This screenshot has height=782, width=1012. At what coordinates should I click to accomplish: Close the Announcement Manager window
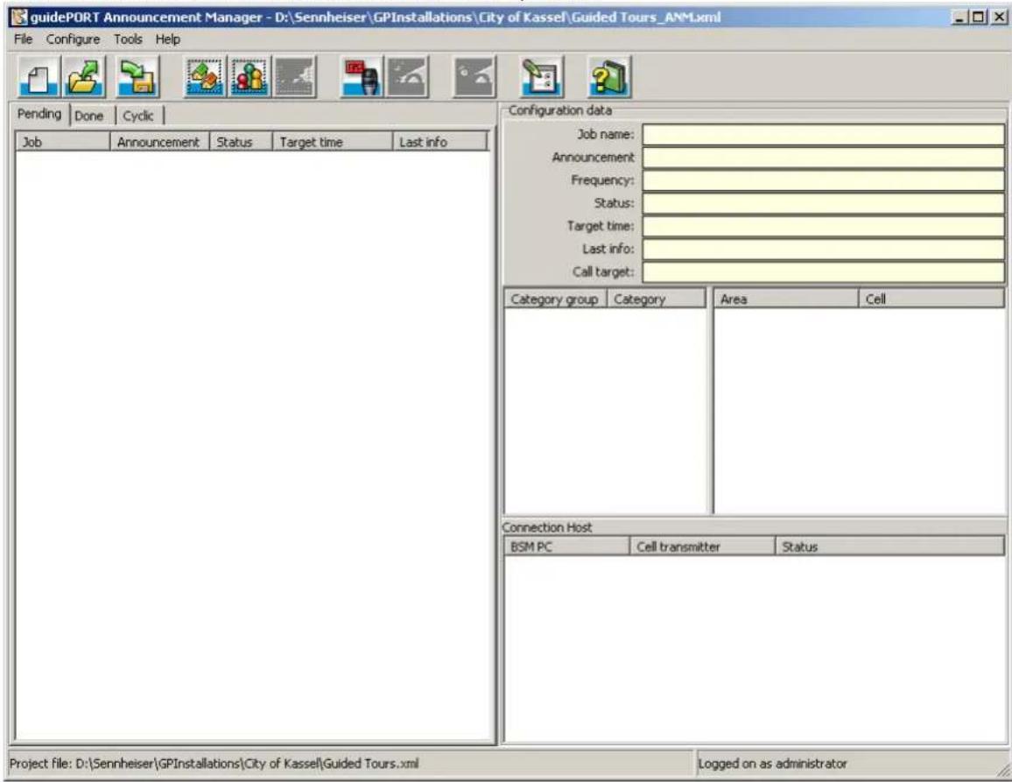999,18
